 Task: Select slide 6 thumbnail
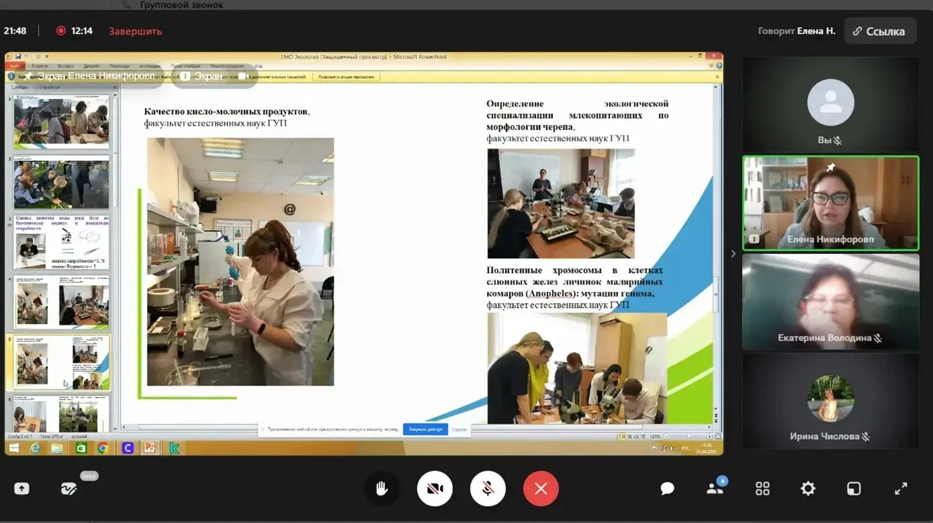coord(61,413)
